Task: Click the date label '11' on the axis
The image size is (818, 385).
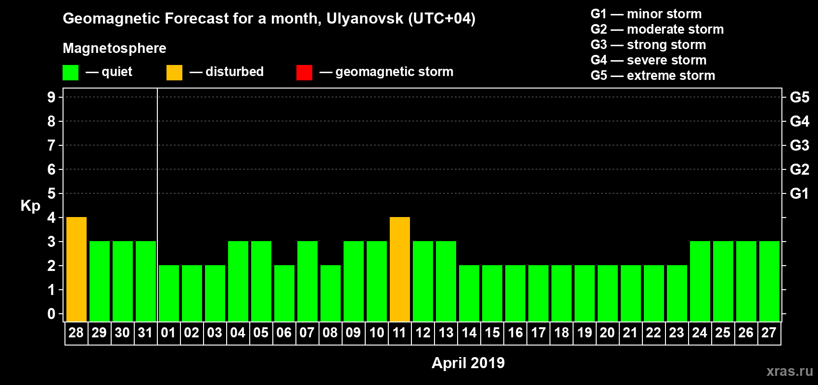Action: click(x=399, y=333)
